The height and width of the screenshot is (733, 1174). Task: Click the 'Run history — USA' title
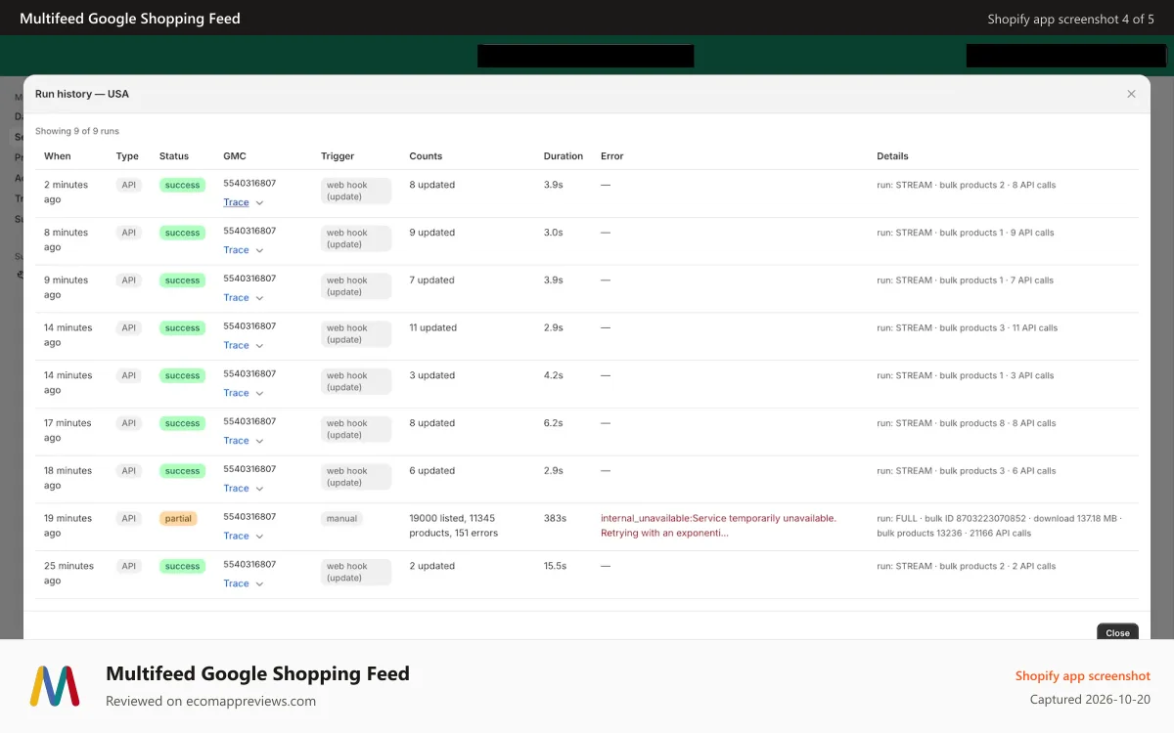(82, 94)
